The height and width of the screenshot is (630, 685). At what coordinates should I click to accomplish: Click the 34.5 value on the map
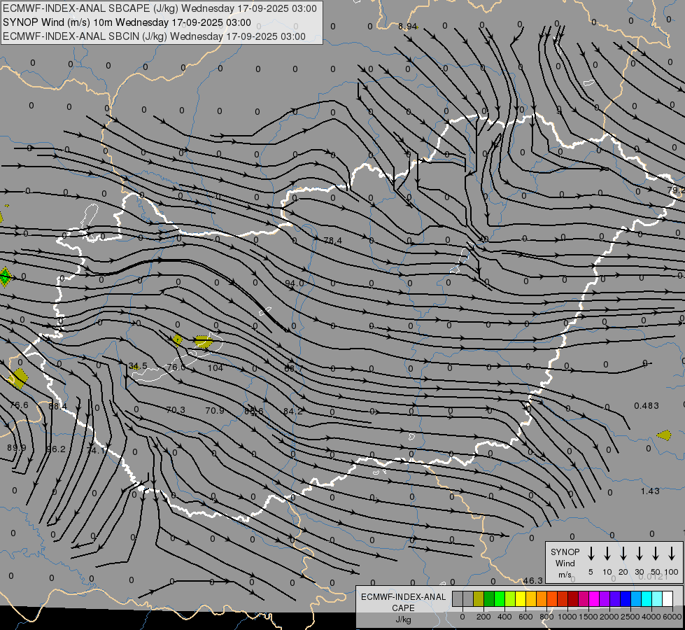pos(138,366)
